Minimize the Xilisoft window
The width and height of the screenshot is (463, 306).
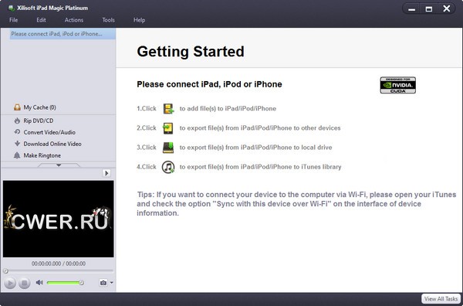412,8
